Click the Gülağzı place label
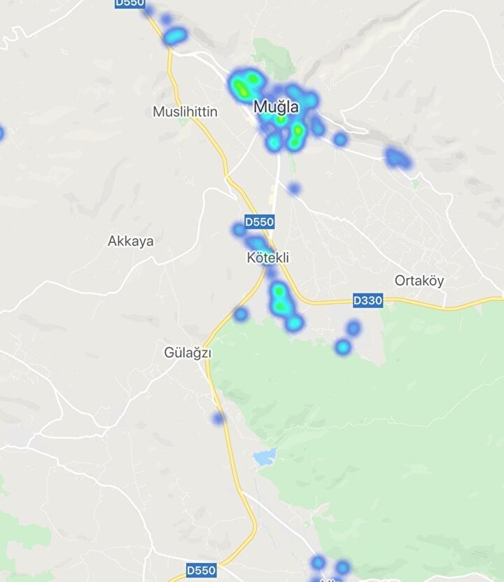The width and height of the screenshot is (504, 582). tap(188, 352)
